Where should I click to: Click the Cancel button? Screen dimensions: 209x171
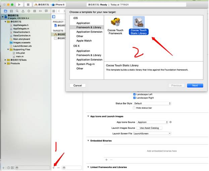pos(77,86)
